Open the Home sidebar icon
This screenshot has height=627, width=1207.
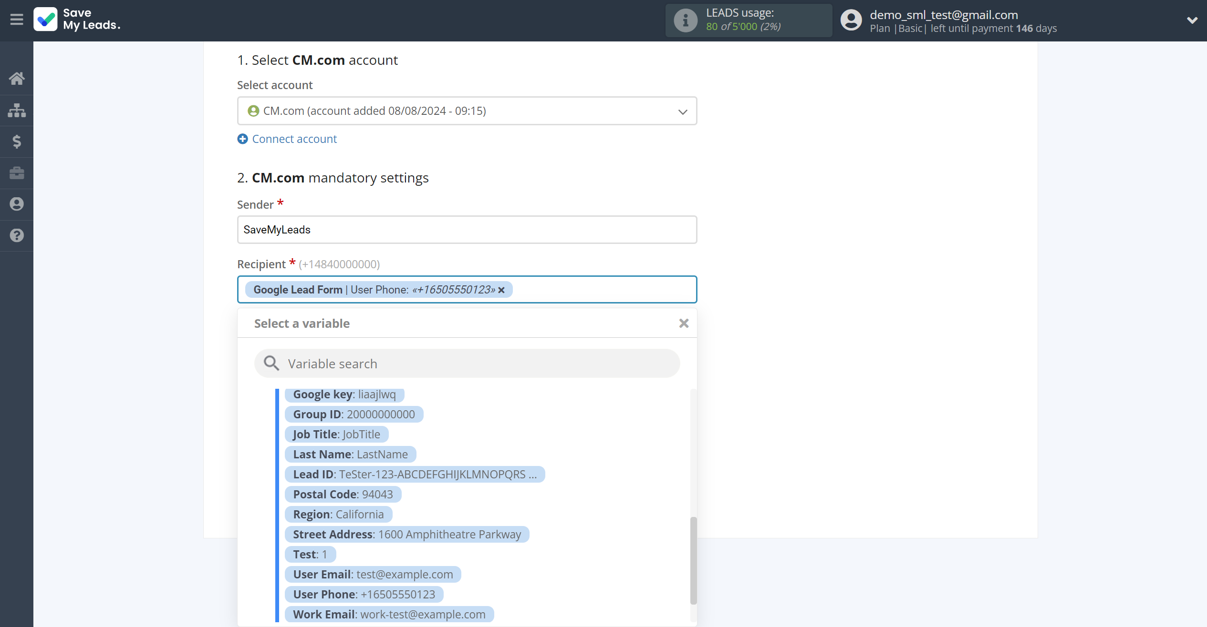17,79
